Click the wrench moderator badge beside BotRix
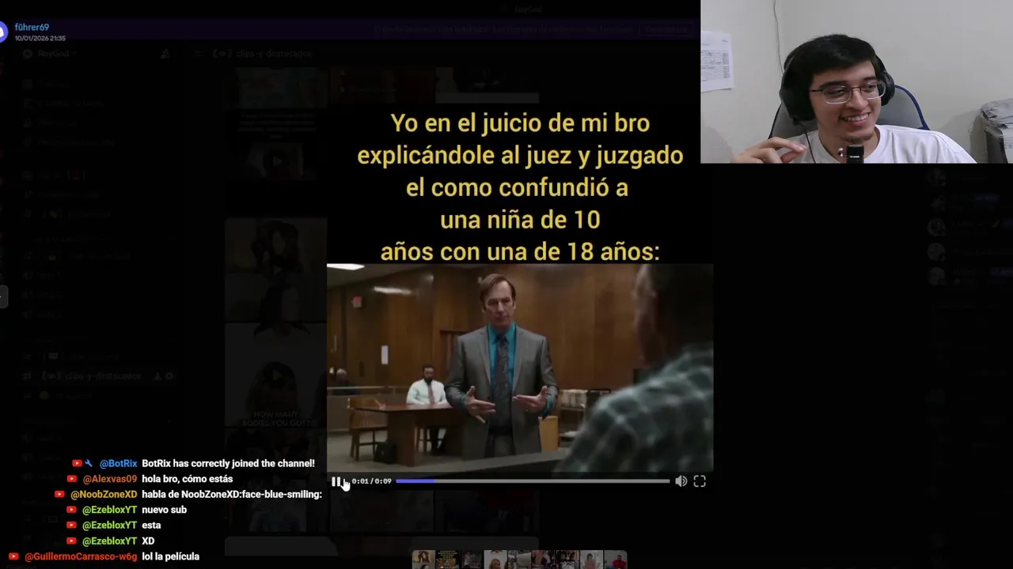Screen dimensions: 1013x569 (x=89, y=464)
